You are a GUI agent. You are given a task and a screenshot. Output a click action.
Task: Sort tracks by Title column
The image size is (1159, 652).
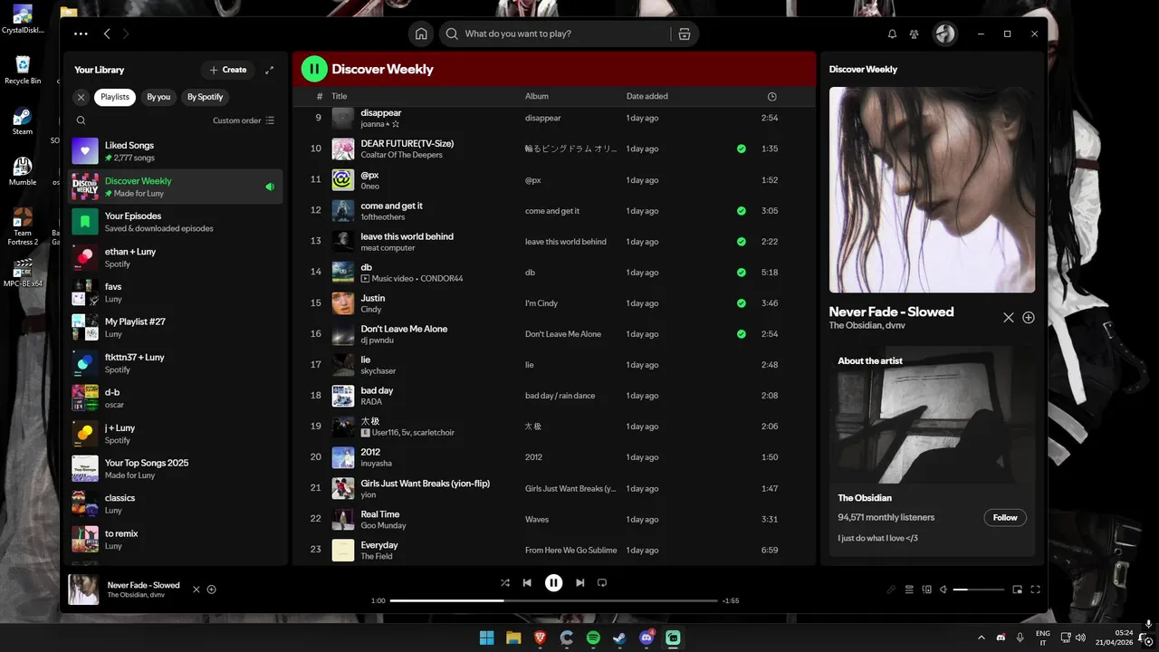[x=340, y=96]
